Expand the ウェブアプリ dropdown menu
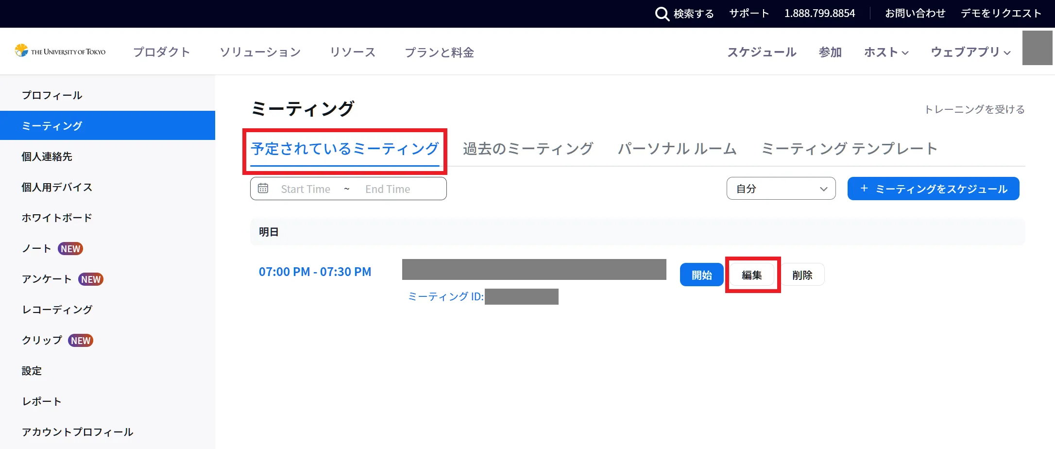 pos(970,52)
